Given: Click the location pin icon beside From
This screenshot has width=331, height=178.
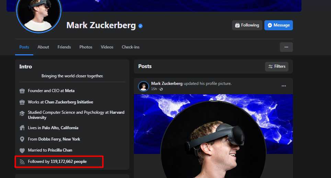Looking at the screenshot, I should tap(22, 139).
